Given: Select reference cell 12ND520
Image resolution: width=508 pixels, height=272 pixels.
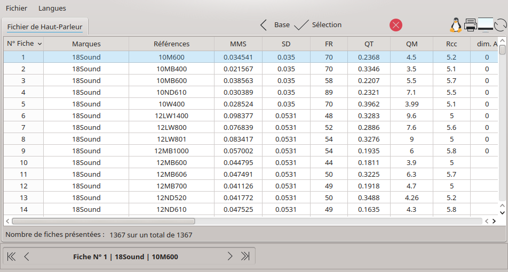Looking at the screenshot, I should [171, 197].
